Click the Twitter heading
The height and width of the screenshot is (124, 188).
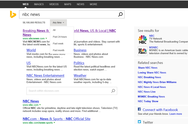click(x=148, y=122)
